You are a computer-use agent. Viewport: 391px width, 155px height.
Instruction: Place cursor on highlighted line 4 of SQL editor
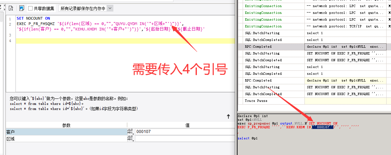coord(125,41)
